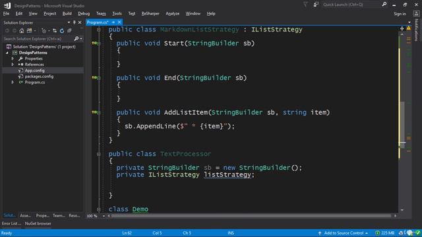Click the Show All Files icon
This screenshot has width=422, height=237.
click(69, 31)
